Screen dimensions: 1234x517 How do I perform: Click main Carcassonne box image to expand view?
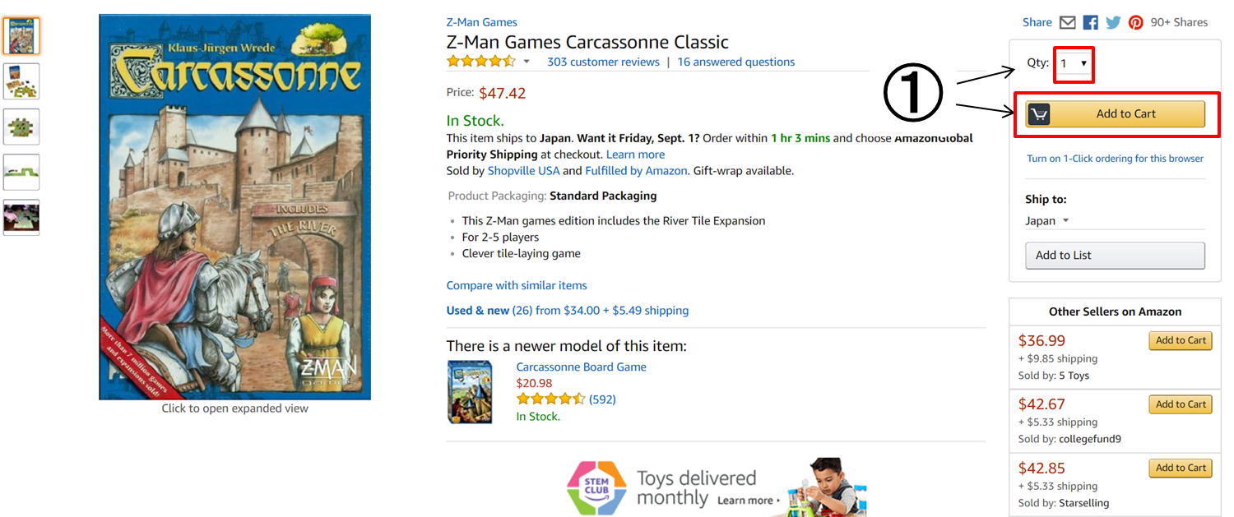(x=235, y=207)
